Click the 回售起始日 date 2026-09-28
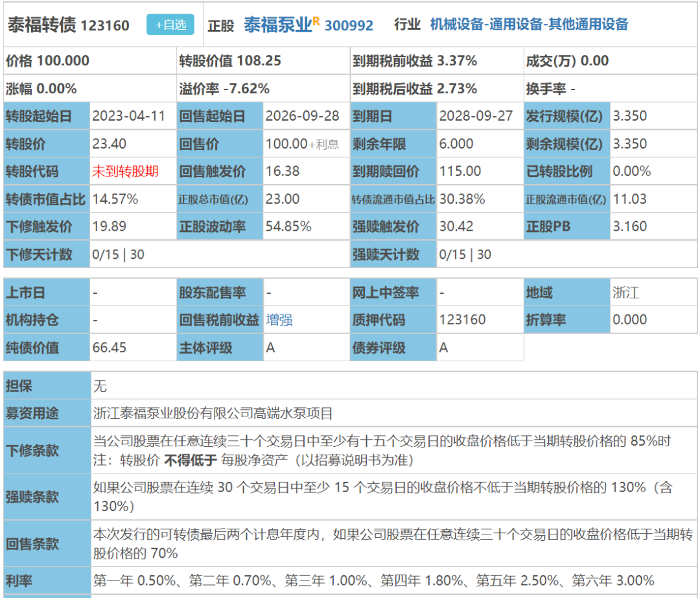Image resolution: width=700 pixels, height=598 pixels. (x=302, y=116)
